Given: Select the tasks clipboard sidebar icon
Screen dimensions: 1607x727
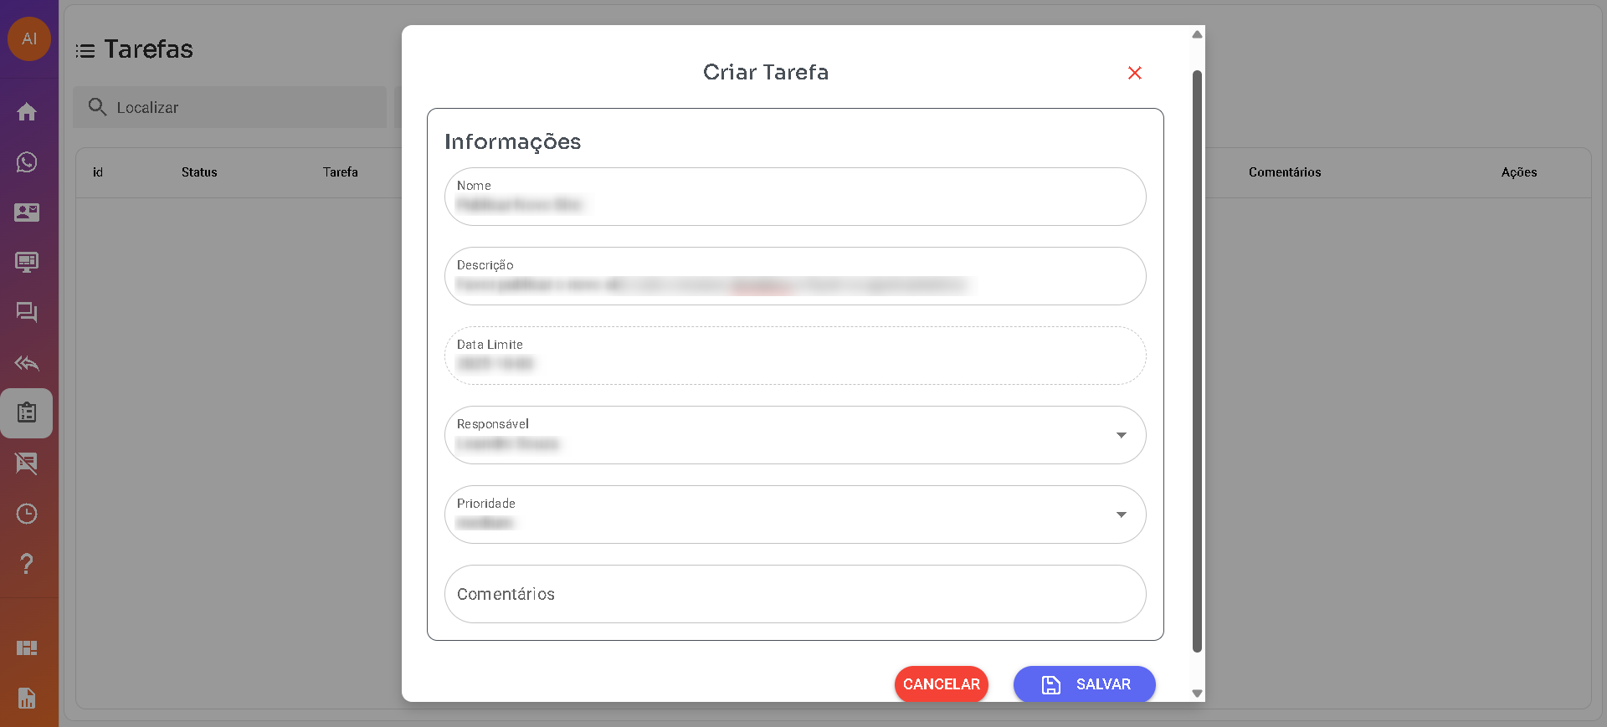Looking at the screenshot, I should click(27, 413).
